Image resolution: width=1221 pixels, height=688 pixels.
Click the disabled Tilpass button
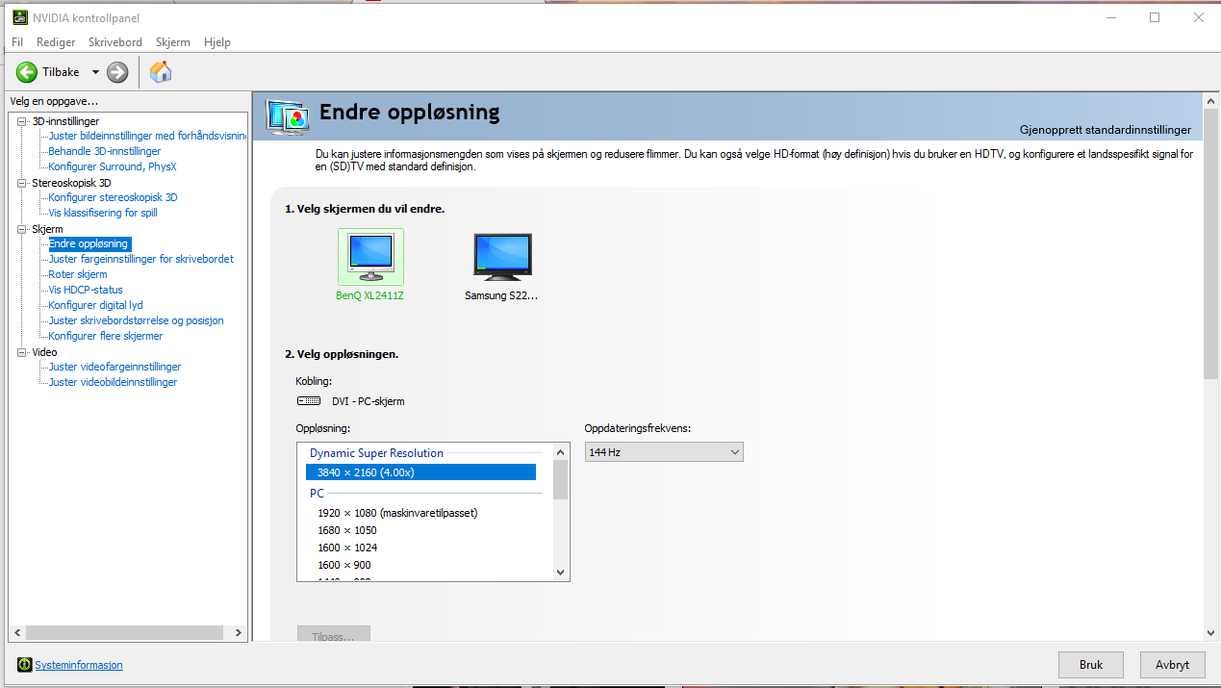tap(334, 636)
